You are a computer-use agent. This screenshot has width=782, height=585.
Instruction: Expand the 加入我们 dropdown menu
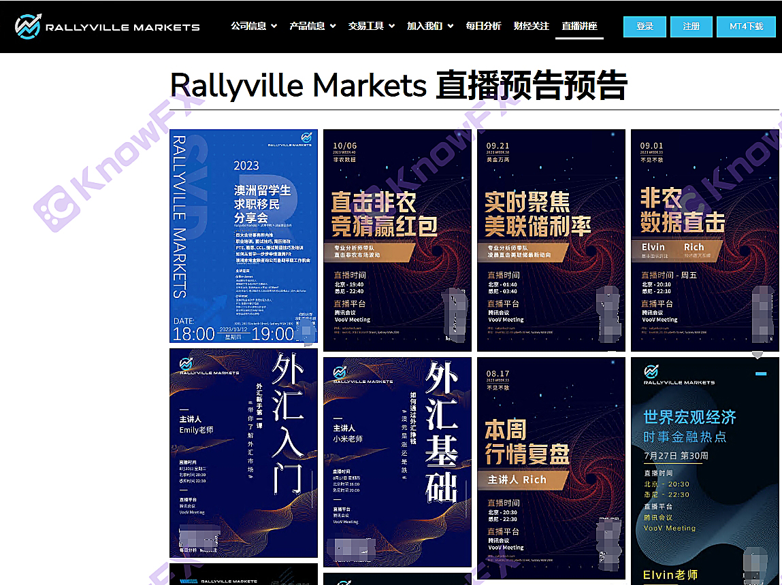(430, 26)
